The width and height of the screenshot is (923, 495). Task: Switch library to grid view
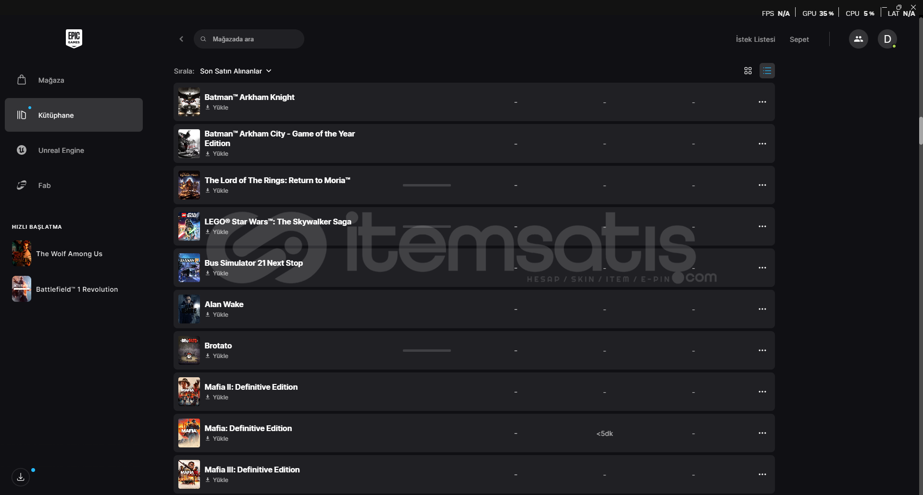748,71
